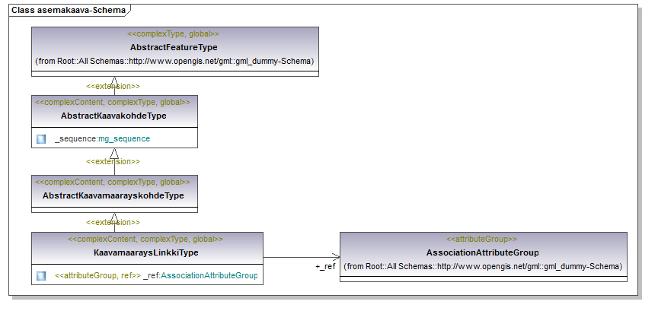Select the KaavamaaraysLinkkiType class header
The height and width of the screenshot is (311, 658).
(x=146, y=252)
